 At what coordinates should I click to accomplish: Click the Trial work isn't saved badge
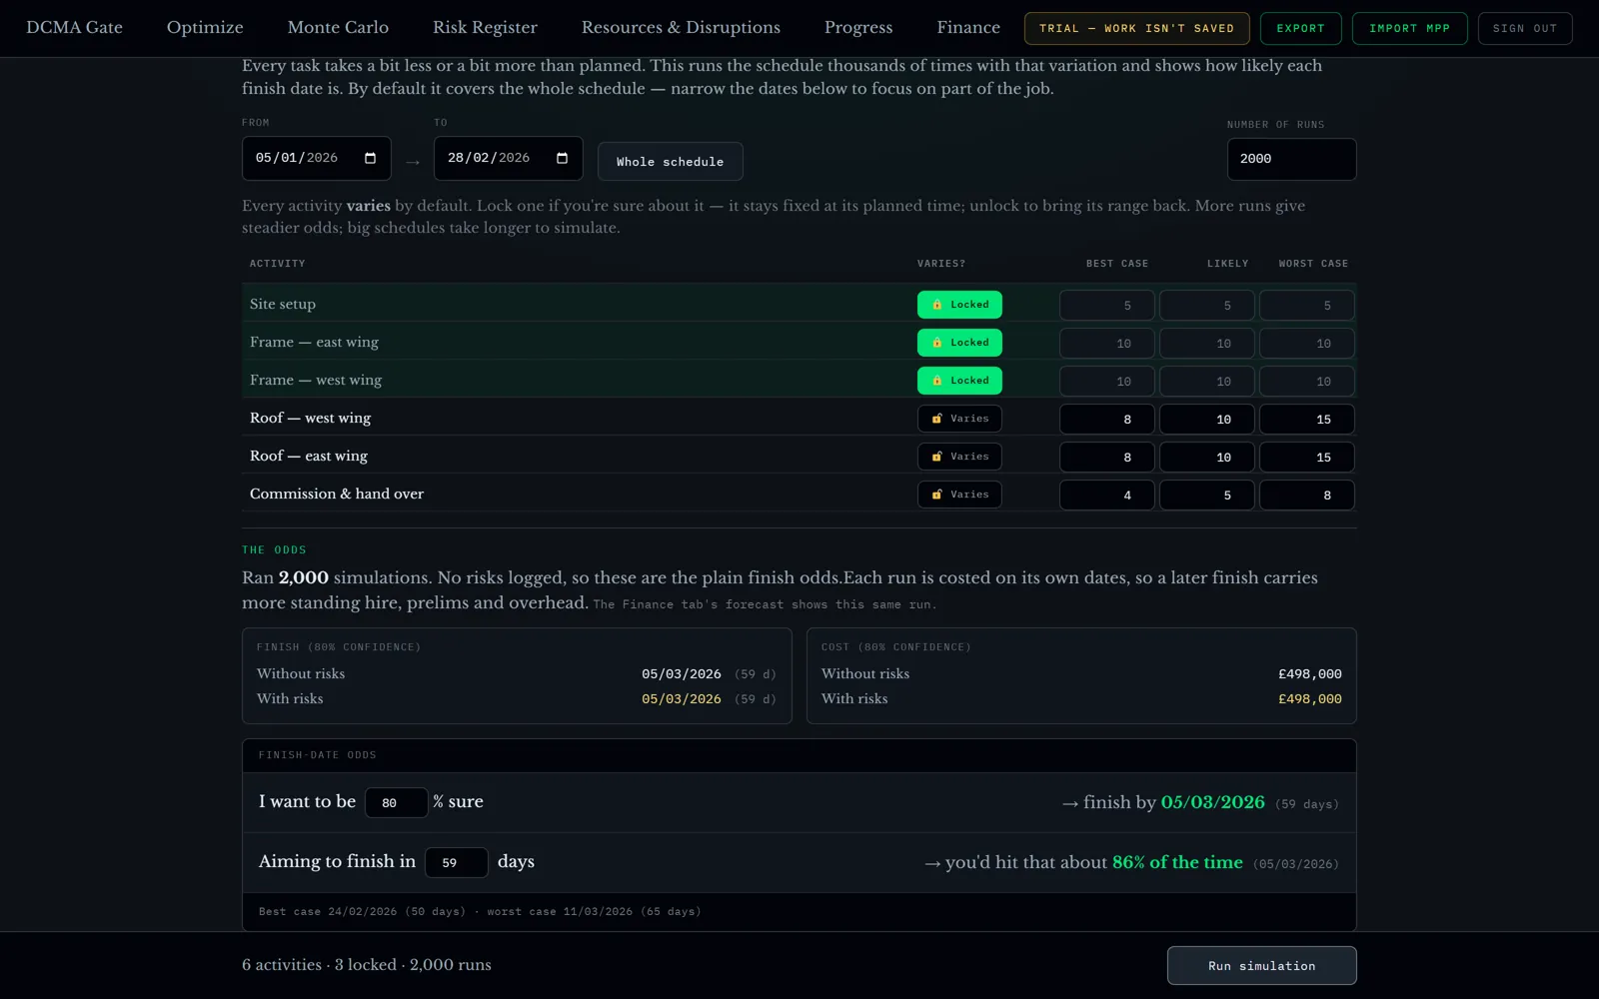(1136, 28)
